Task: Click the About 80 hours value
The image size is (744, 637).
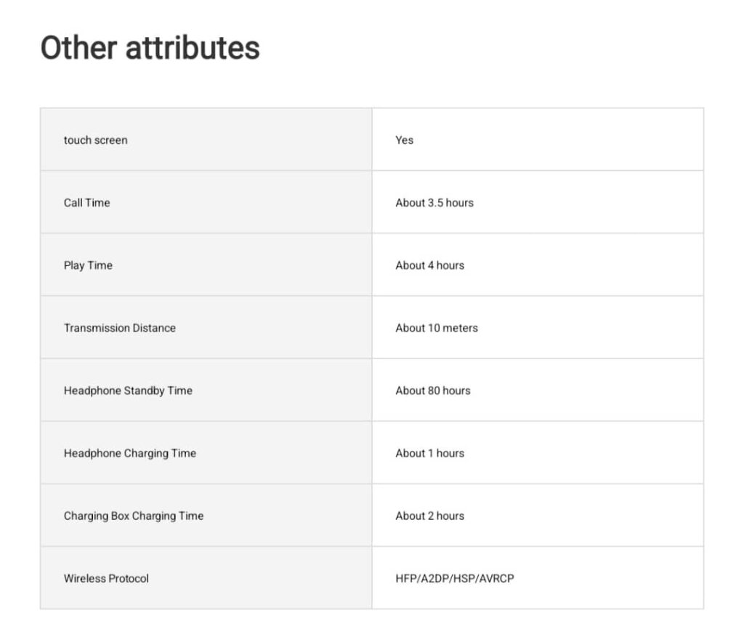Action: point(433,390)
